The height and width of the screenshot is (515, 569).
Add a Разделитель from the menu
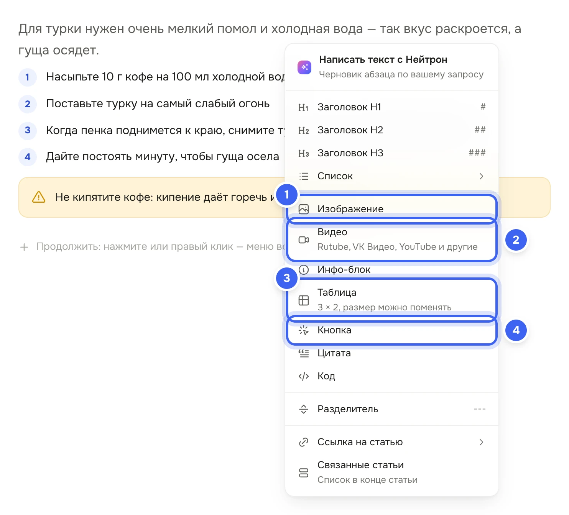[392, 409]
